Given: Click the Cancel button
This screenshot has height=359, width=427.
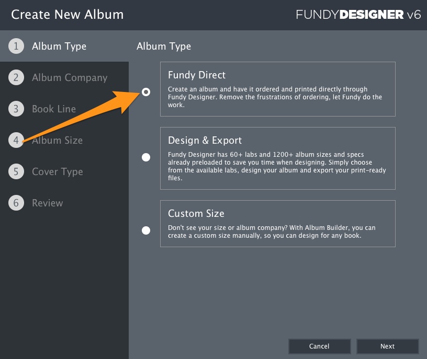Looking at the screenshot, I should [x=319, y=346].
